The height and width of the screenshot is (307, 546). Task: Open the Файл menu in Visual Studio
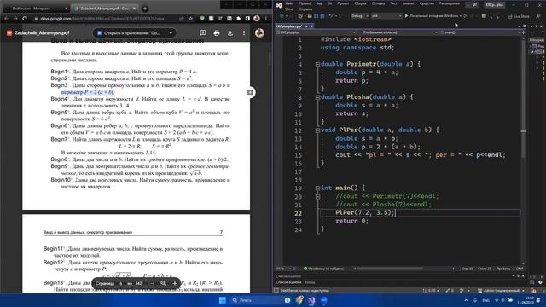click(289, 3)
